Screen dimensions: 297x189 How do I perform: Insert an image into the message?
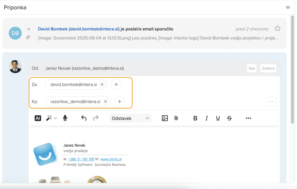[165, 118]
